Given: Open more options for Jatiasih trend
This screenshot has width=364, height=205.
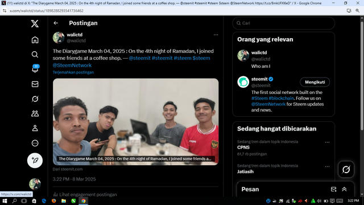Looking at the screenshot, I should tap(327, 166).
